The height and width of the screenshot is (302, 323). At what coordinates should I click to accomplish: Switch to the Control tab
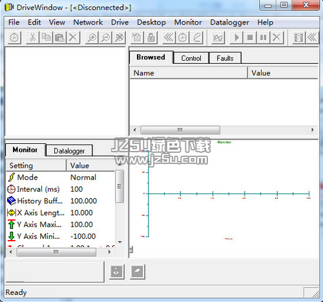pyautogui.click(x=191, y=58)
